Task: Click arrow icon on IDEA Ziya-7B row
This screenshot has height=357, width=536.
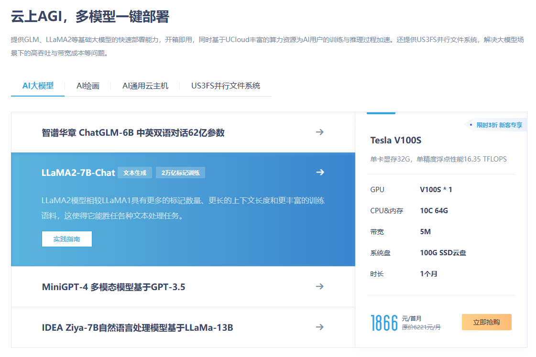Action: click(x=319, y=327)
